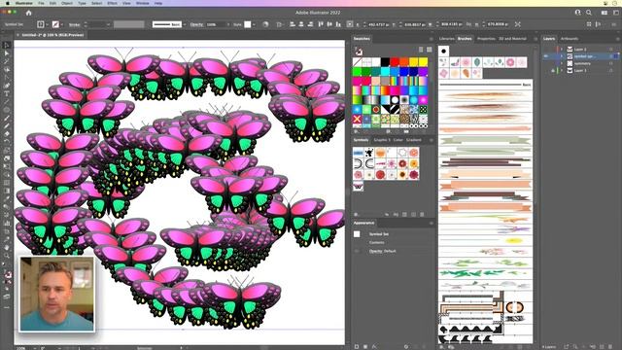Screen dimensions: 622x350
Task: Select the butterfly symbol in Symbols panel
Action: coord(358,186)
